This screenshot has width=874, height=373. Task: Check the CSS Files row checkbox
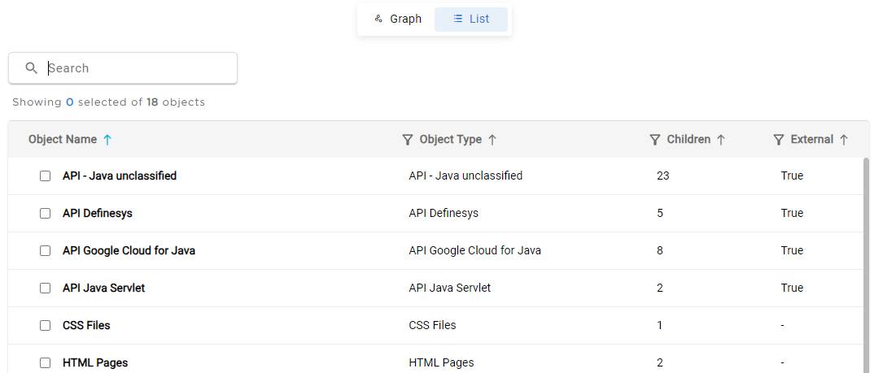coord(45,325)
